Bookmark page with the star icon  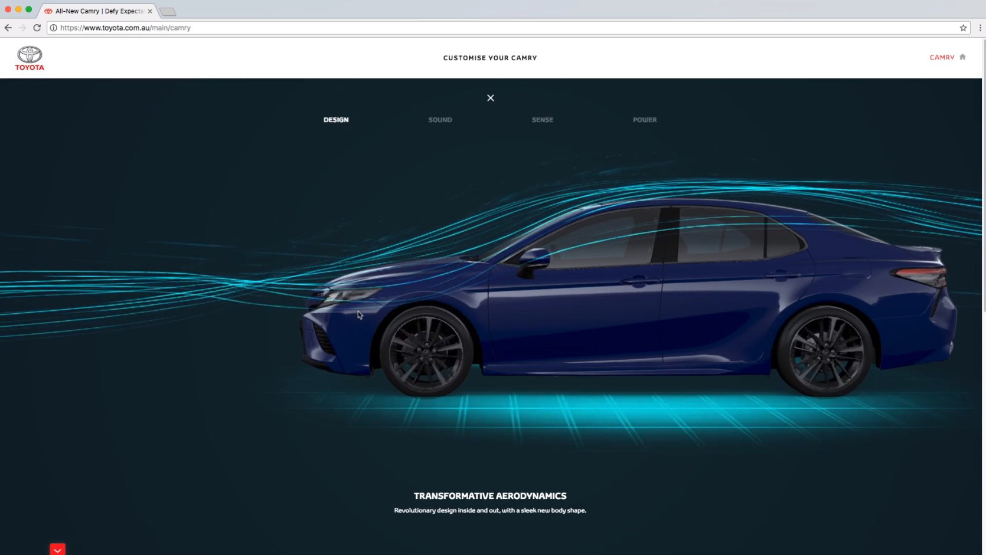click(963, 28)
